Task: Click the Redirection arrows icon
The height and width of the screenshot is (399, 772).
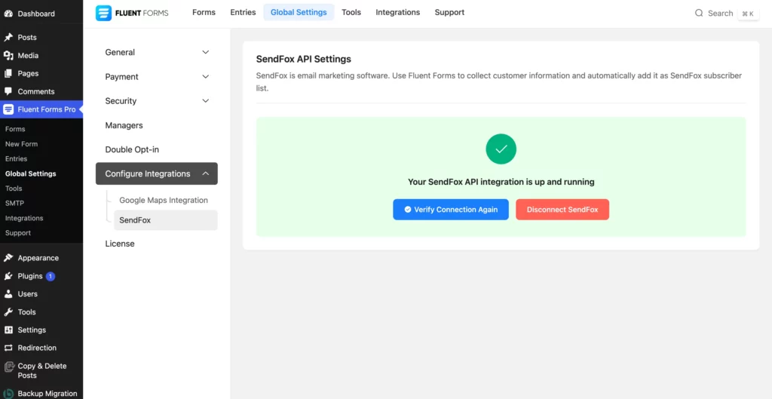Action: point(8,348)
